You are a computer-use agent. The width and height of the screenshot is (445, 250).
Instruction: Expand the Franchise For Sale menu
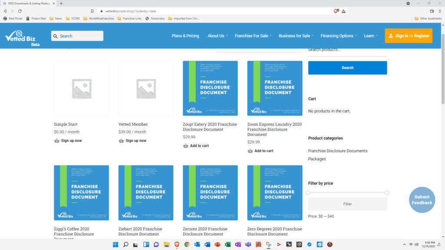point(253,36)
